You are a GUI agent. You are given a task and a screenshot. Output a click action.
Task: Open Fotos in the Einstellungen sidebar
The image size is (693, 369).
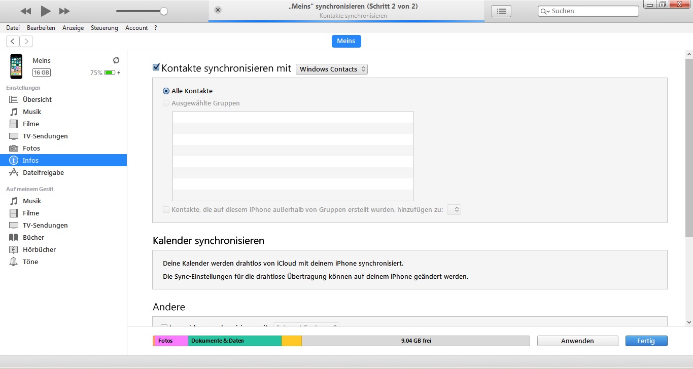(31, 148)
